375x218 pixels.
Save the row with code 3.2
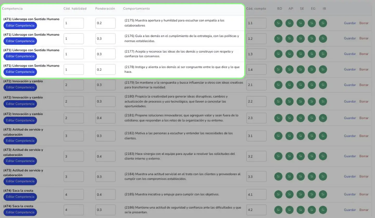pos(350,156)
